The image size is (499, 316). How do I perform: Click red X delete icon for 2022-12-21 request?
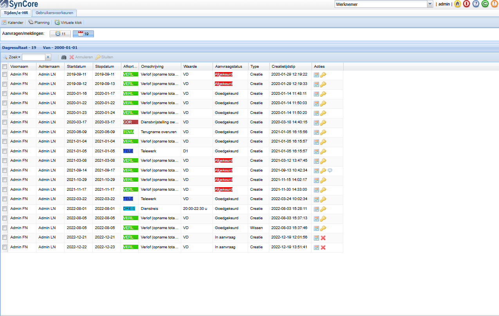(323, 238)
